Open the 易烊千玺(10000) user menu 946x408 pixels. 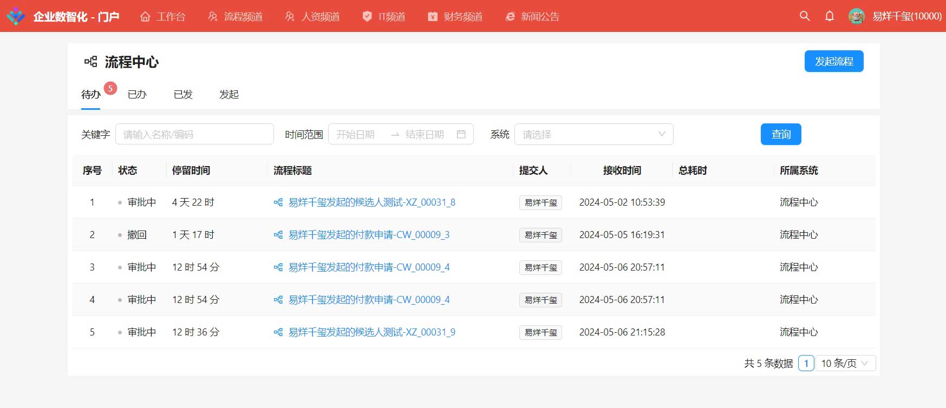(906, 16)
